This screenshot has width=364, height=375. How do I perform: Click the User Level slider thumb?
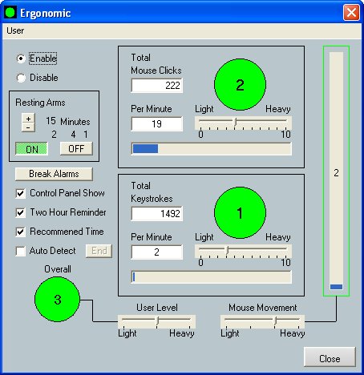click(158, 321)
